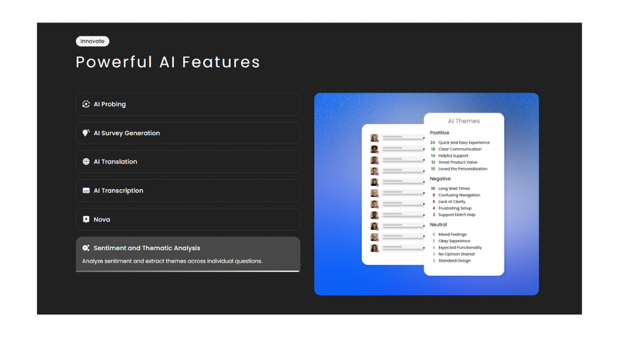The image size is (619, 337).
Task: Click the globe icon beside AI Translation
Action: pos(86,162)
